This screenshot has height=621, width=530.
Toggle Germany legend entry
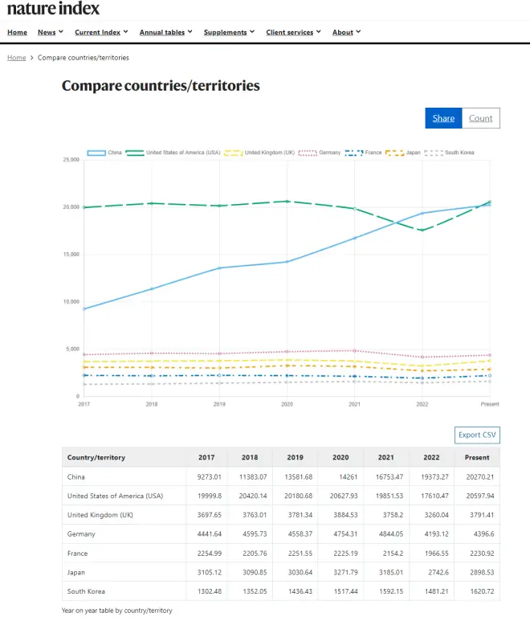point(308,153)
